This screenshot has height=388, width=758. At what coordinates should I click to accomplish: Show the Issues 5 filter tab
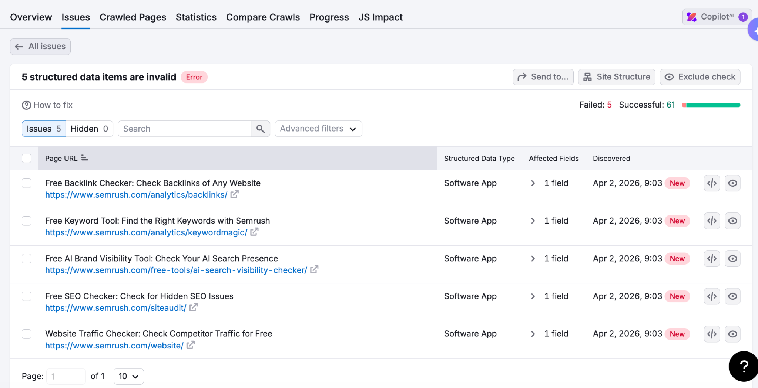[44, 129]
